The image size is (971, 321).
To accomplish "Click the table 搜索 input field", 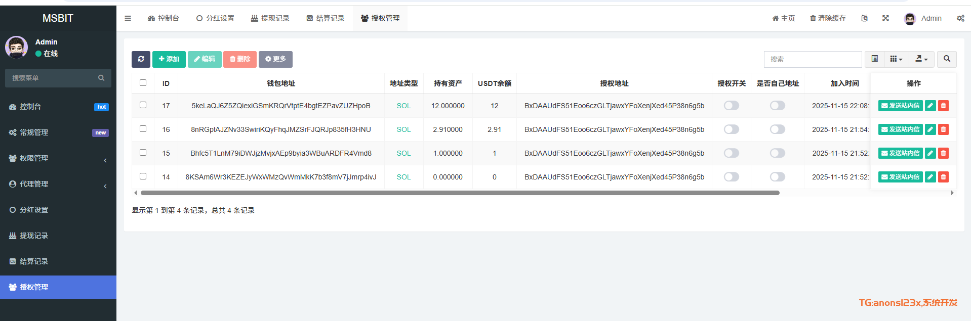I will (813, 59).
